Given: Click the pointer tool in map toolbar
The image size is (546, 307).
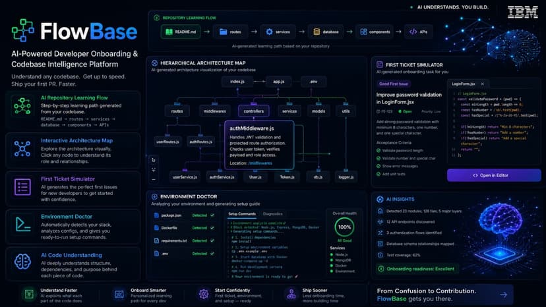Looking at the screenshot, I should [154, 160].
